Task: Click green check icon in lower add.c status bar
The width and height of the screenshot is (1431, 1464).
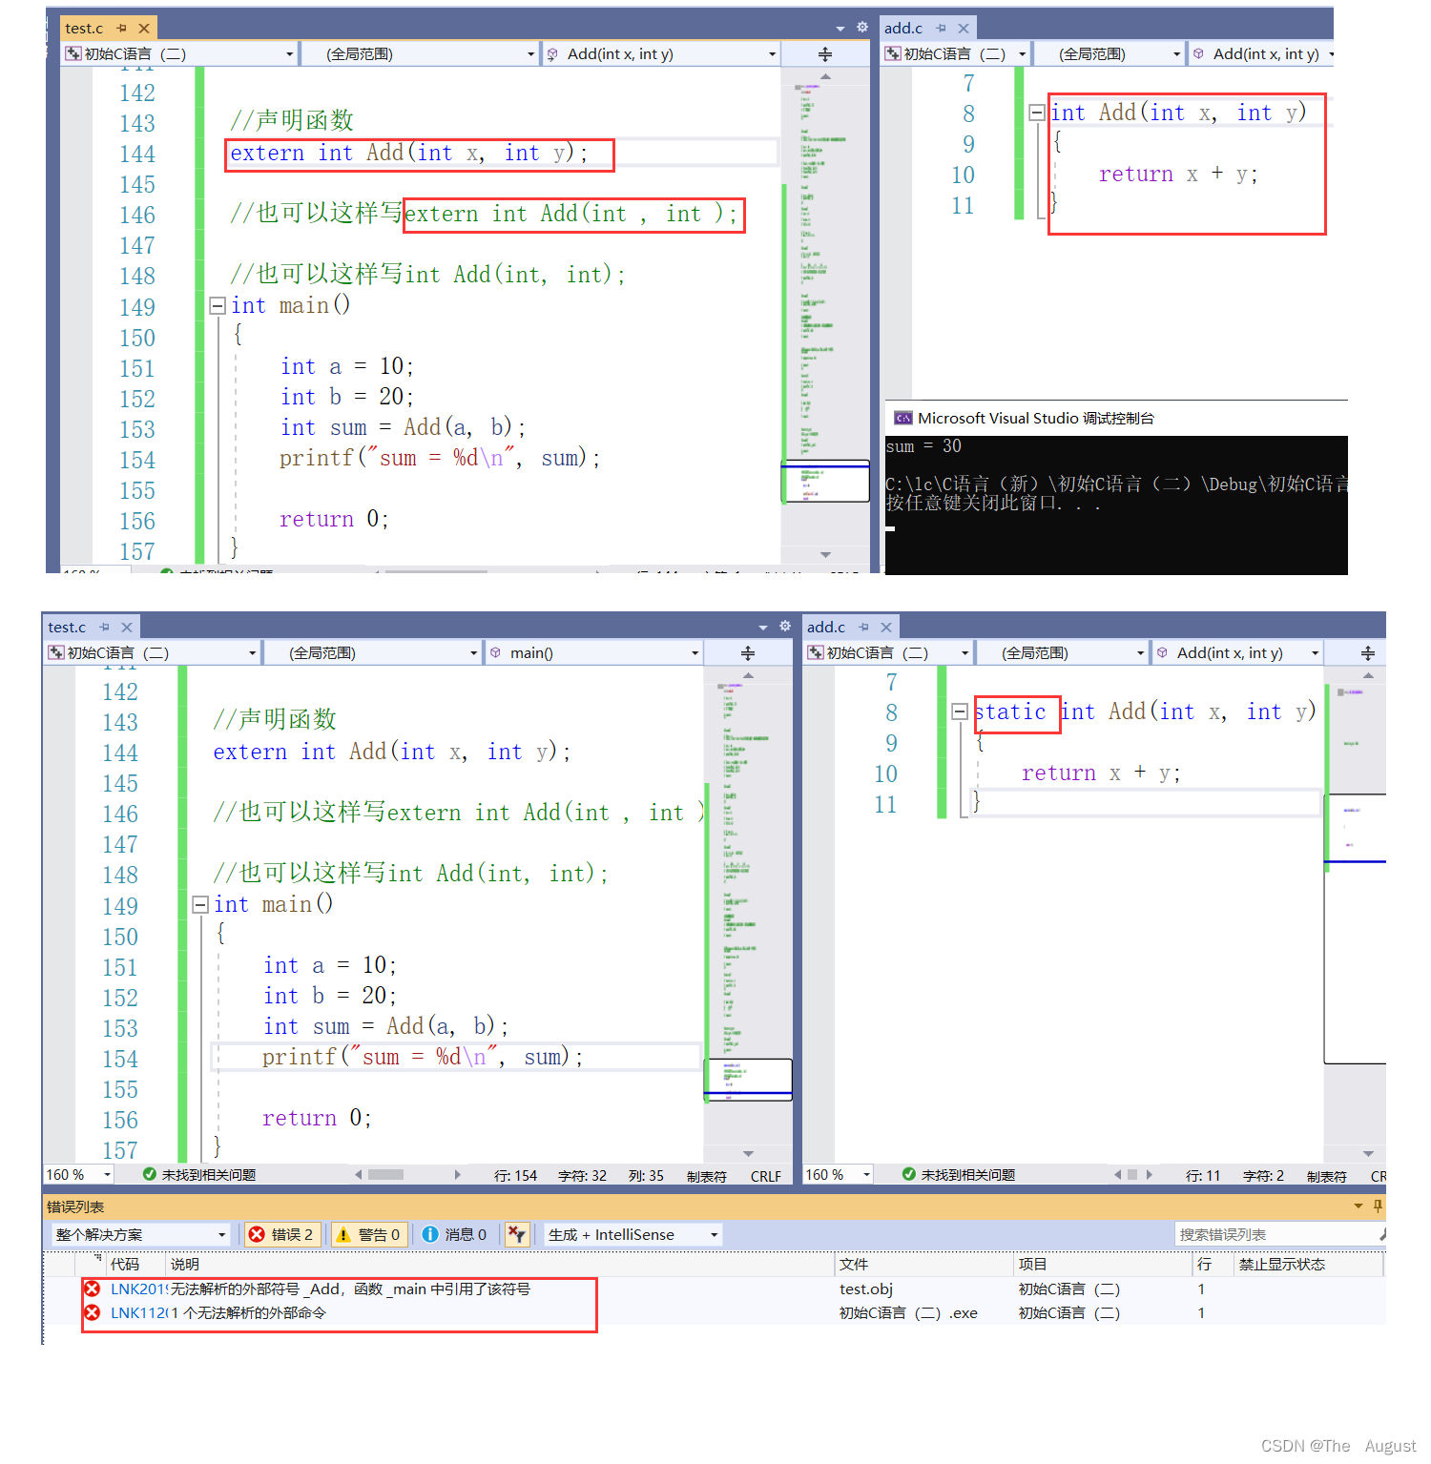Action: click(909, 1174)
